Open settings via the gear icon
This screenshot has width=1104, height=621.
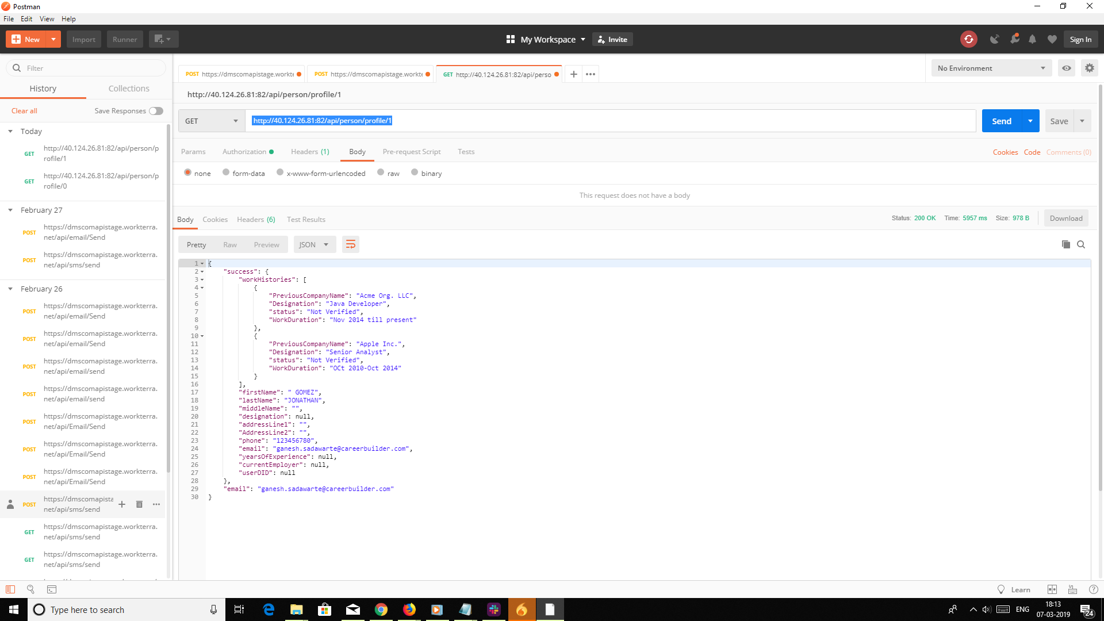[x=1089, y=68]
